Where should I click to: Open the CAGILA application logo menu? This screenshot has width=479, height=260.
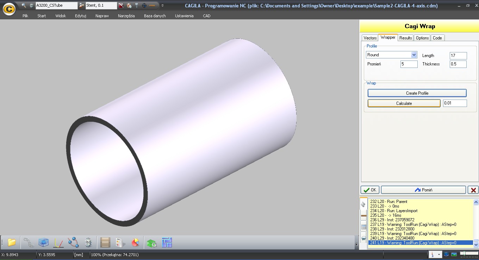click(x=9, y=9)
